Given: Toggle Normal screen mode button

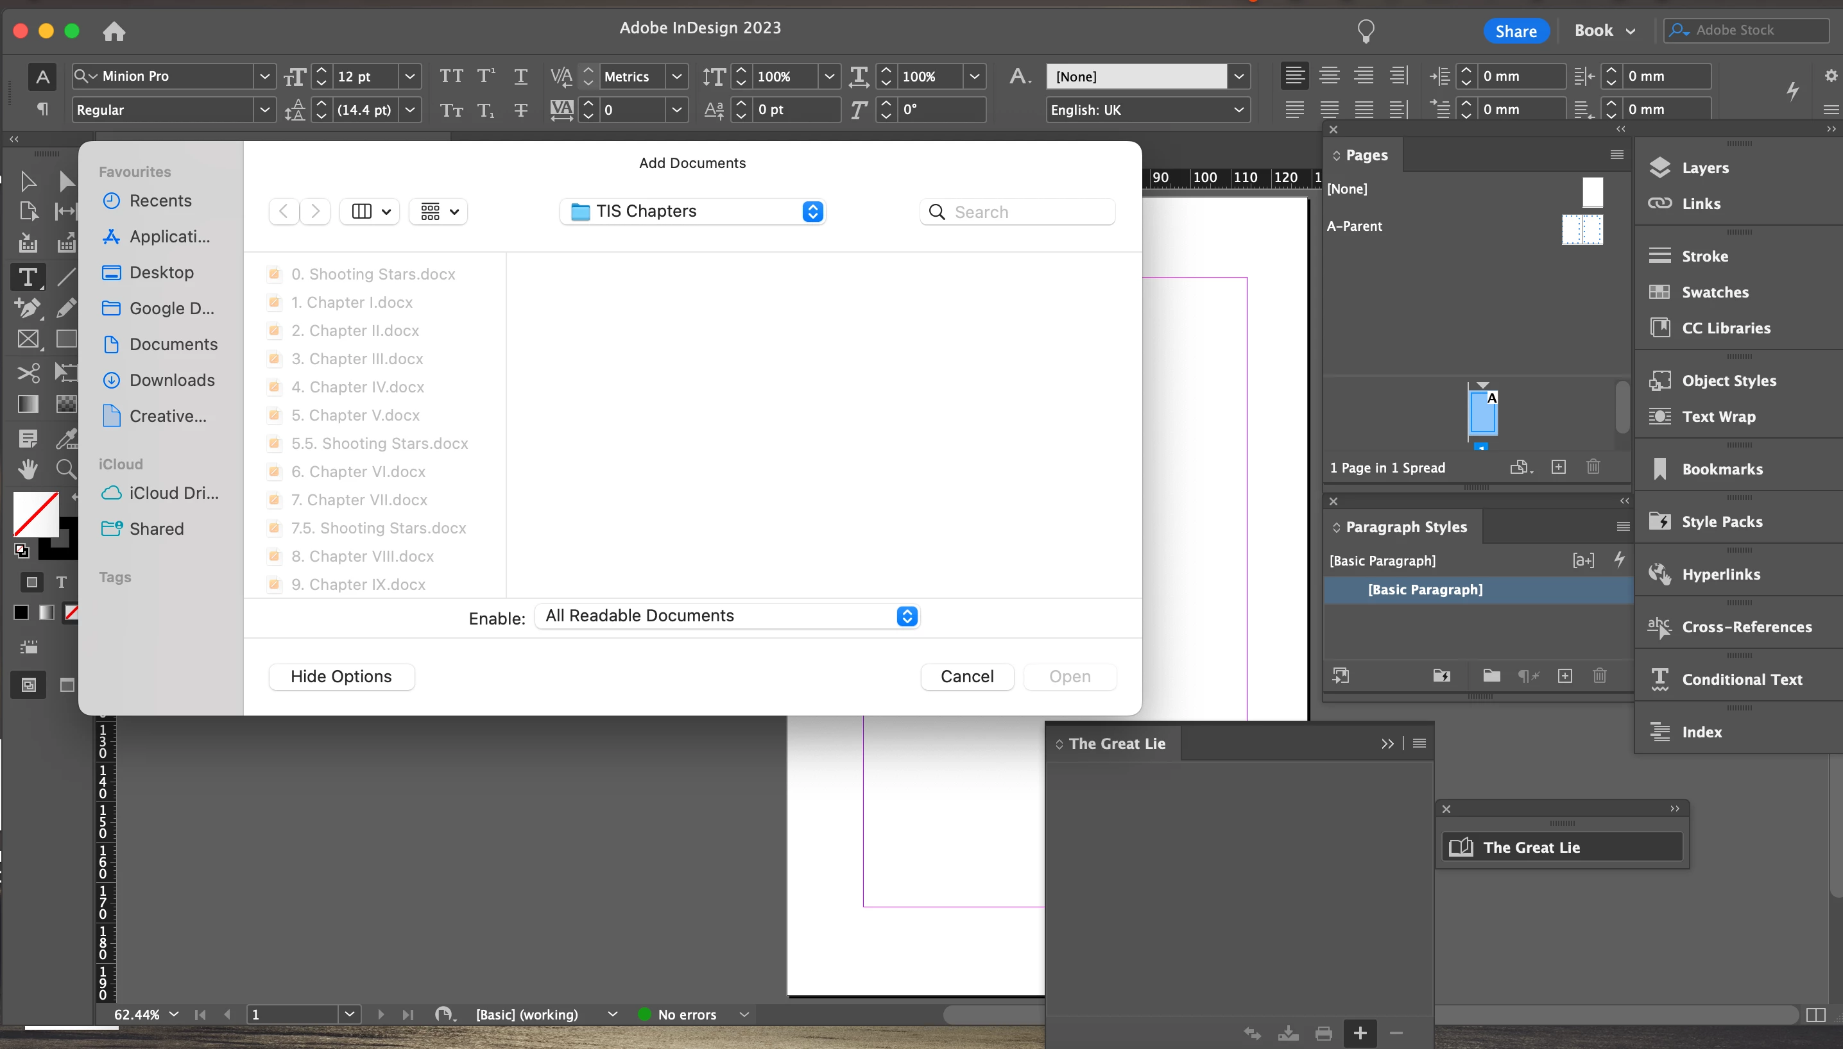Looking at the screenshot, I should [28, 684].
